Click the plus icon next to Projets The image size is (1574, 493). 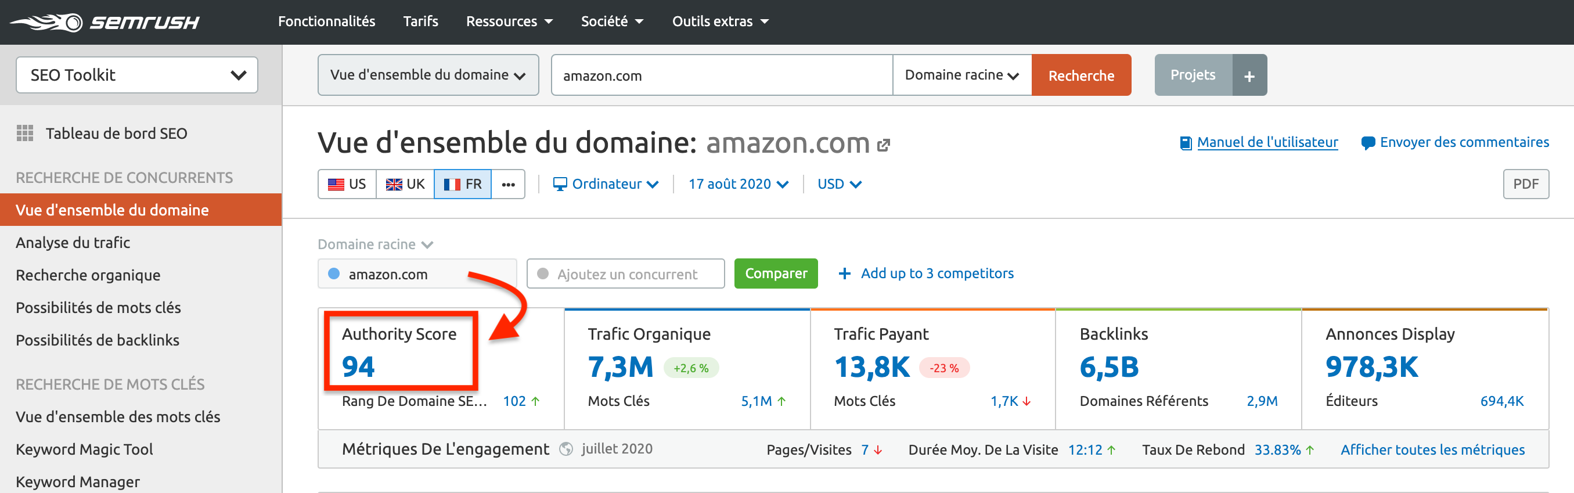(1249, 75)
